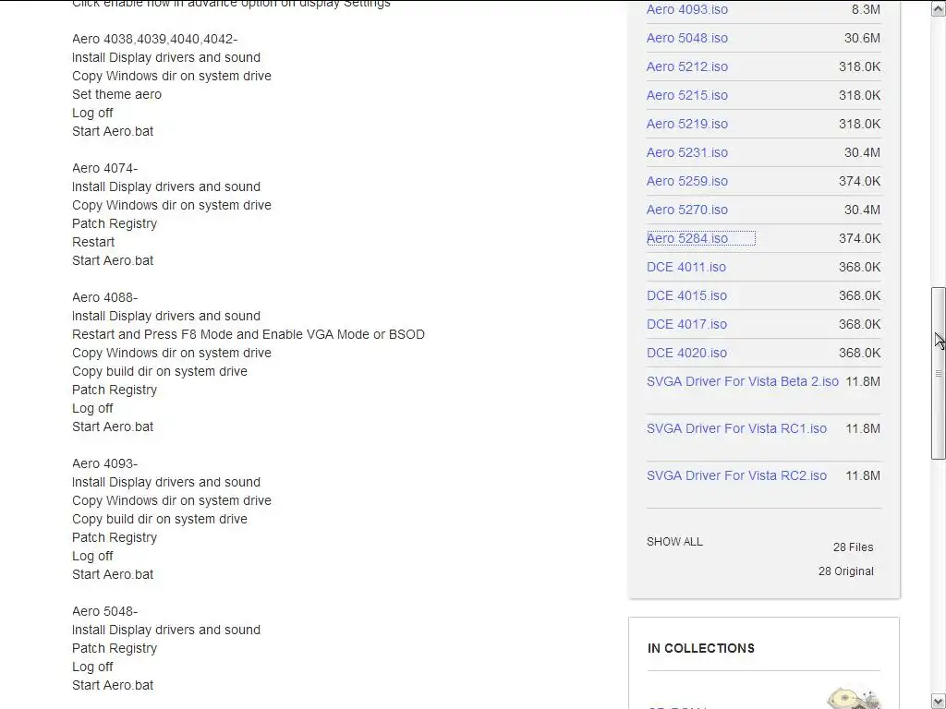Download Aero 5212.iso

point(686,66)
